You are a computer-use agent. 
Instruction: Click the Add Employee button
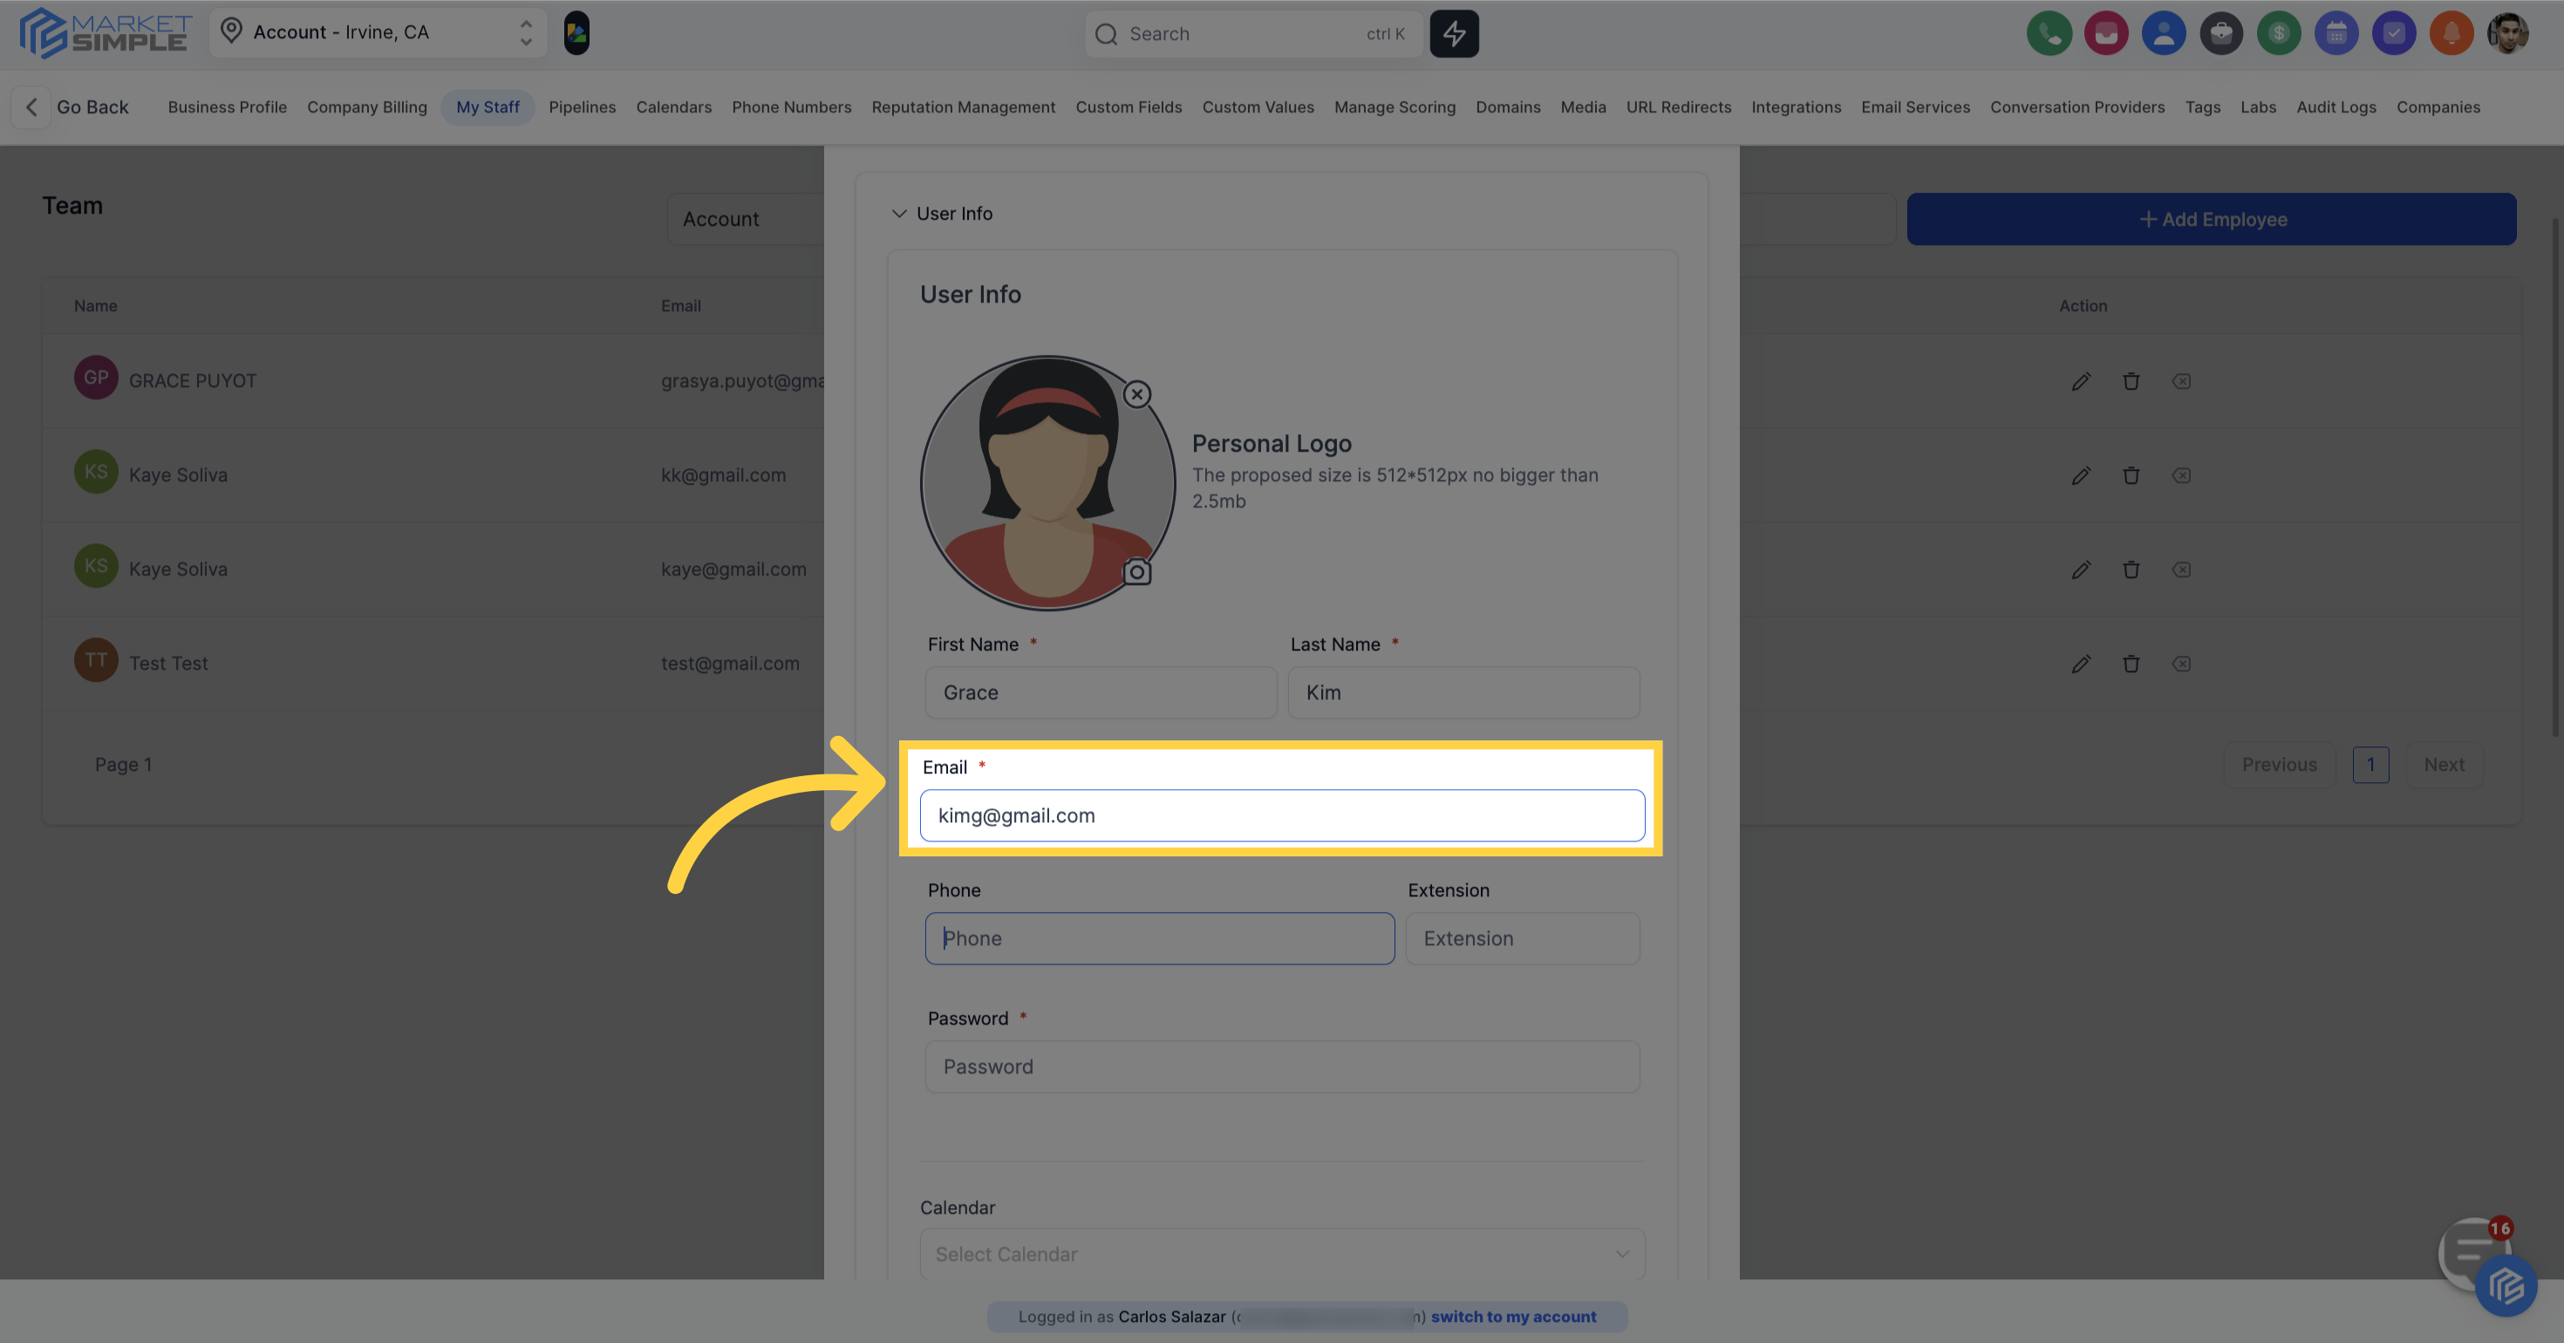tap(2211, 219)
